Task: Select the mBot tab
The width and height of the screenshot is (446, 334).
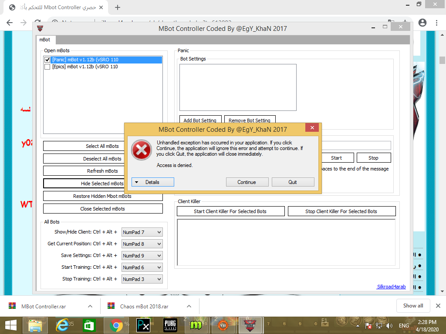Action: coord(45,40)
